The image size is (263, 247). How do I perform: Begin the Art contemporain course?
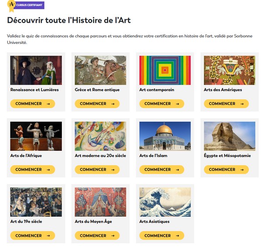tap(162, 104)
